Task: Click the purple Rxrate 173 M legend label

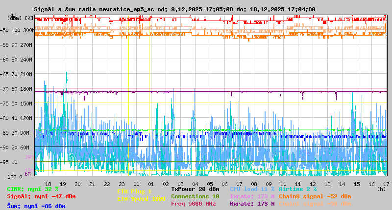Action: [252, 204]
